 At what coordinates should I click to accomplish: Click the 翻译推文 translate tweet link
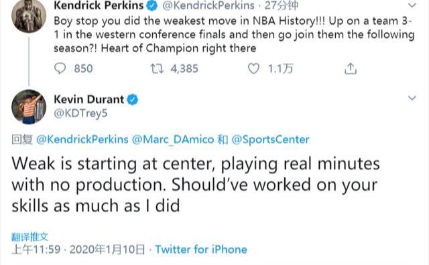29,237
